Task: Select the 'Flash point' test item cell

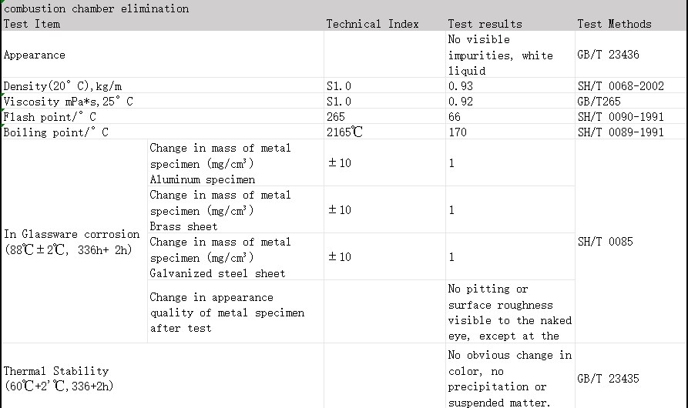Action: pos(50,116)
